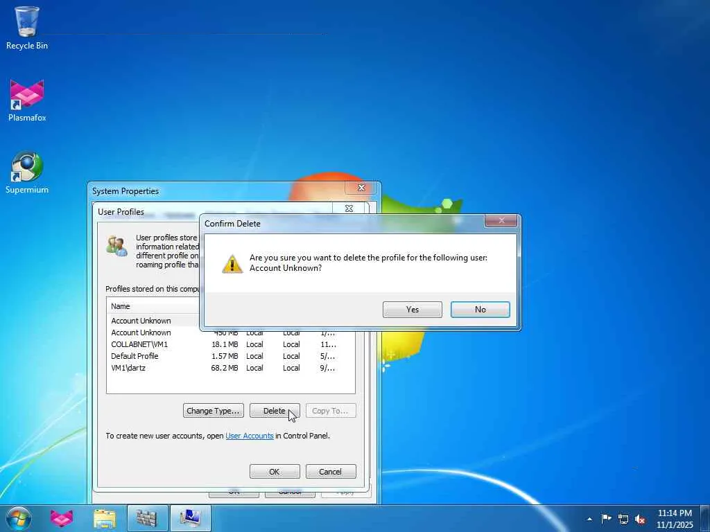This screenshot has width=710, height=532.
Task: Click the Change Type button
Action: click(x=214, y=411)
